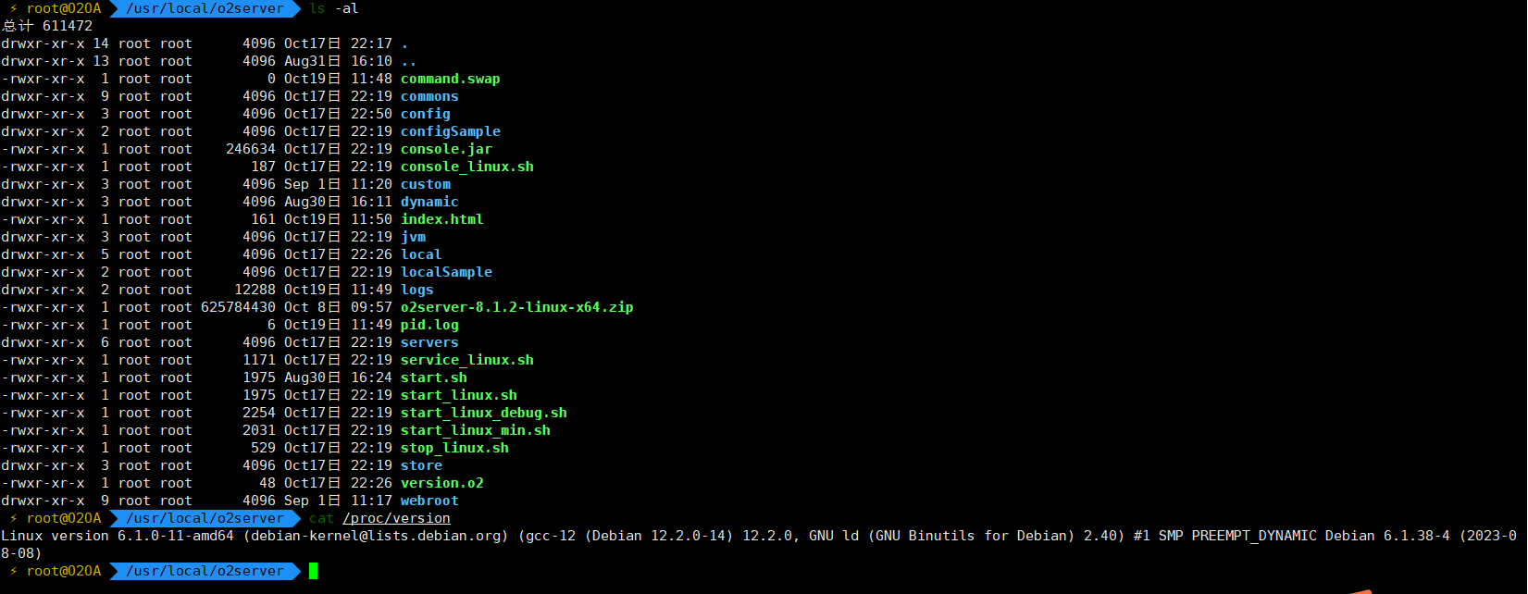
Task: Click the lightning bolt icon before the cat command
Action: (x=13, y=518)
